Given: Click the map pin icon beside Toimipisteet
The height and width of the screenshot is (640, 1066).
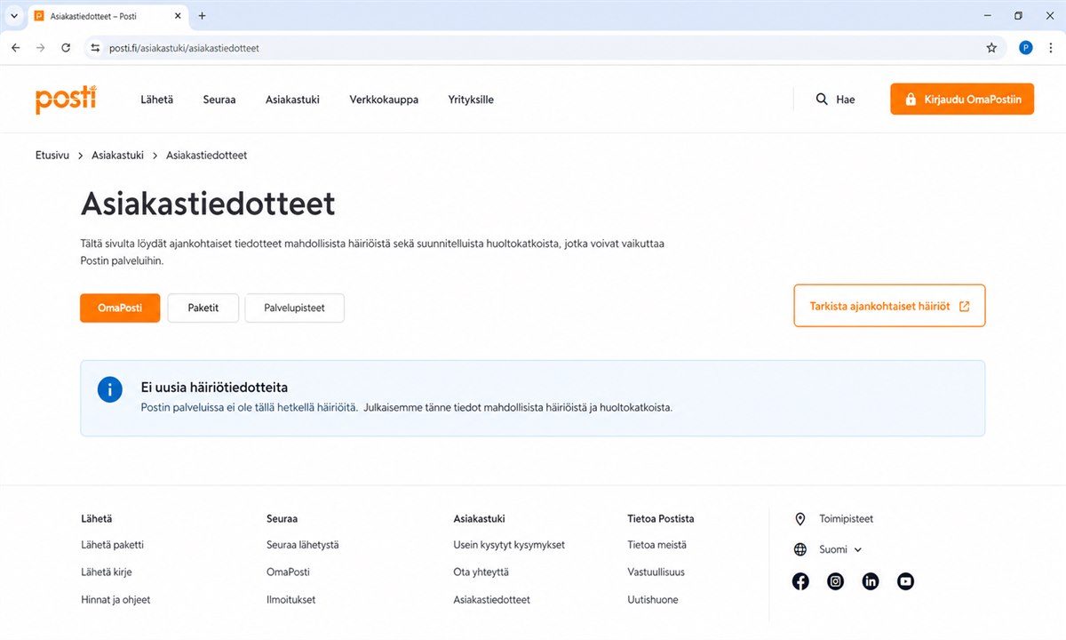Looking at the screenshot, I should [x=800, y=519].
